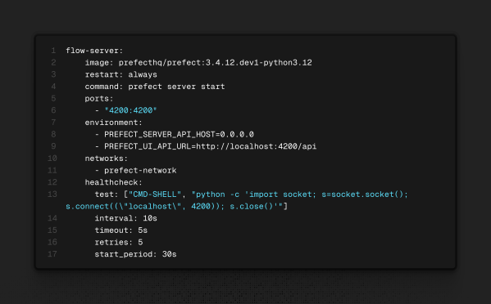Click the 'ports:' key on line 5

coord(99,99)
